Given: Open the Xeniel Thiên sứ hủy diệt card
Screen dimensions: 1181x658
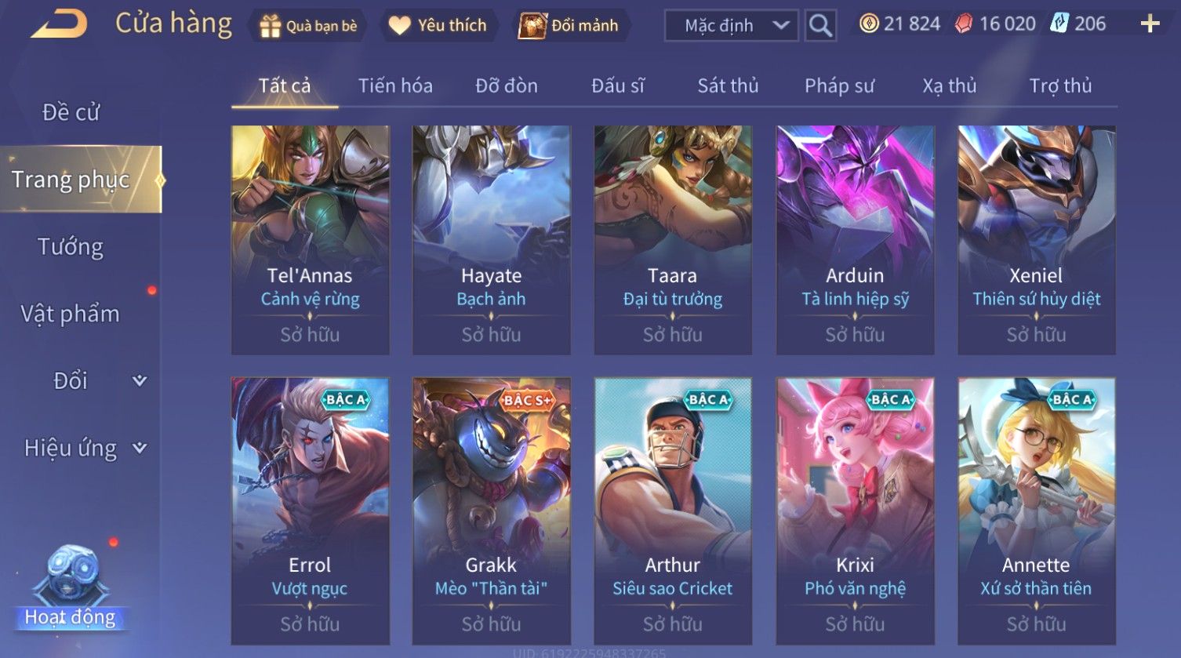Looking at the screenshot, I should [1036, 240].
